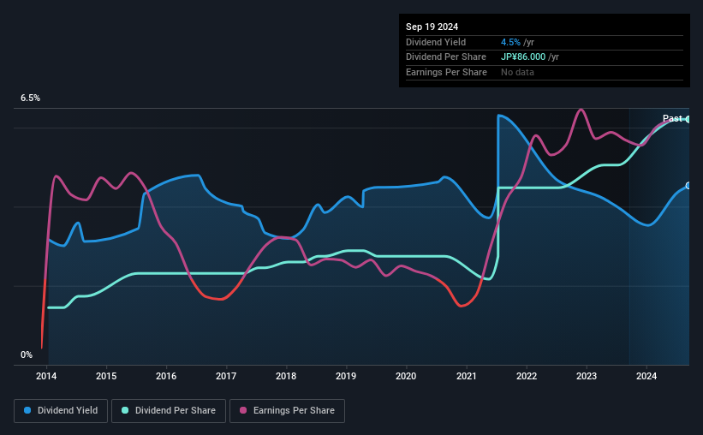The height and width of the screenshot is (435, 703).
Task: Click the Past label on the chart
Action: coord(672,118)
